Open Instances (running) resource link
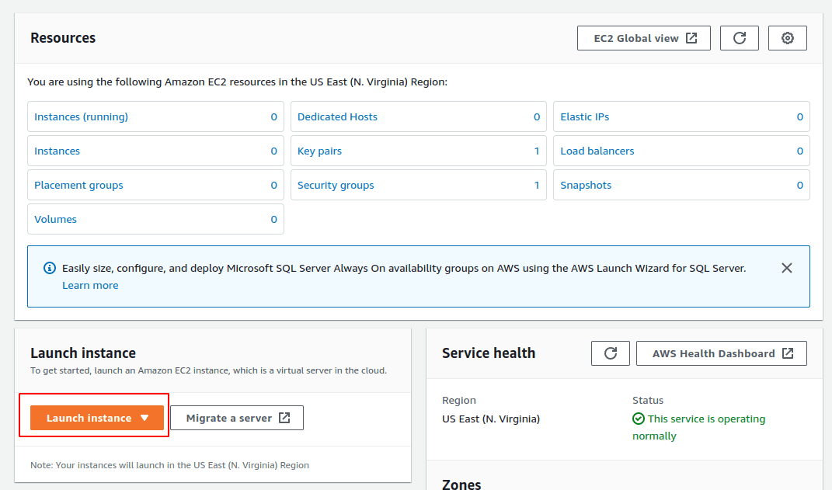 (81, 116)
